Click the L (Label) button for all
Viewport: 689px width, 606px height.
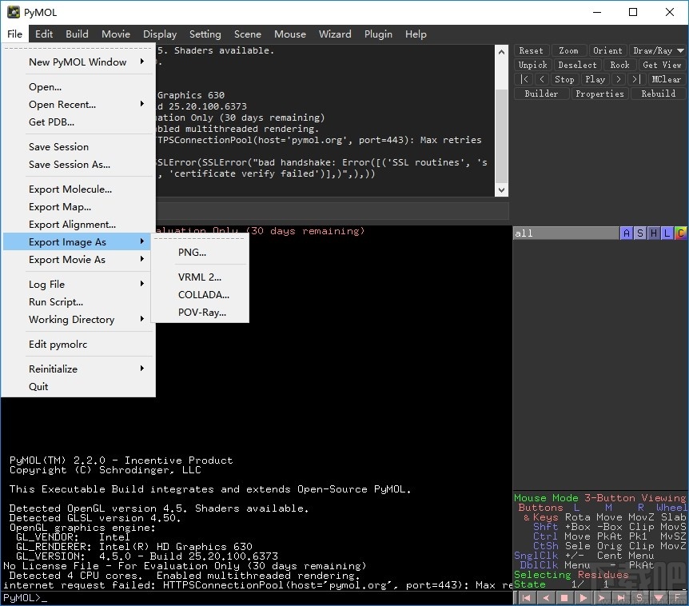point(667,233)
